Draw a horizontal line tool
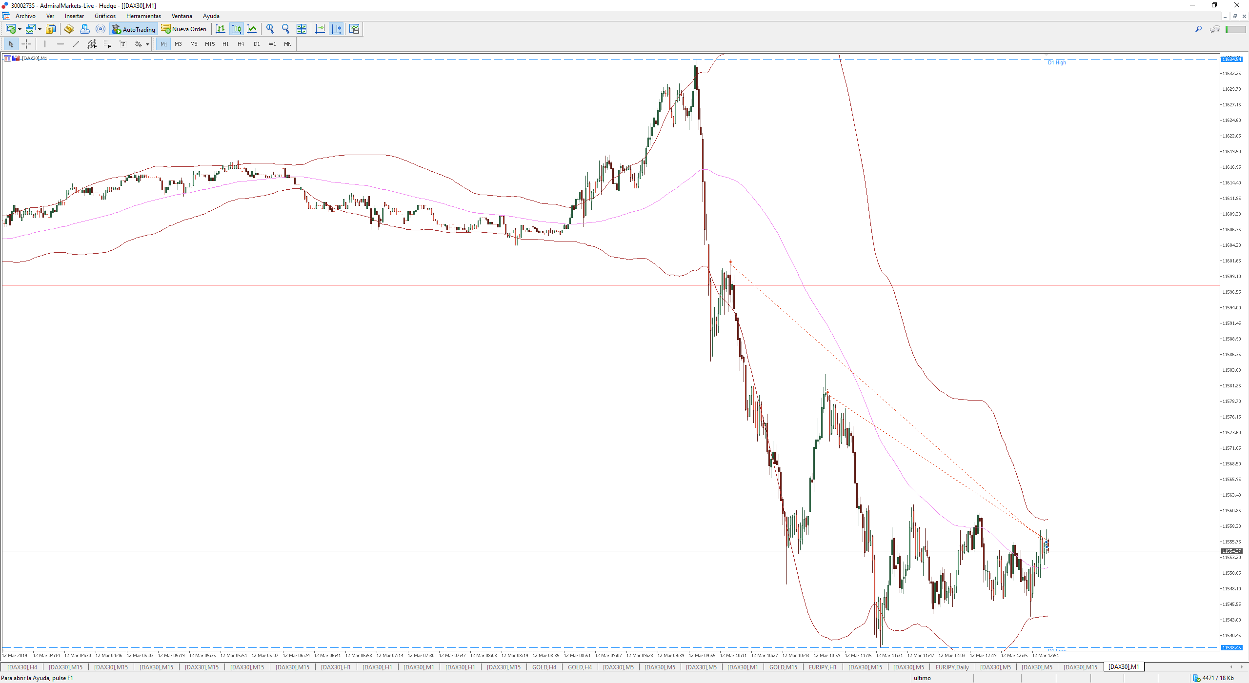This screenshot has height=683, width=1249. 60,44
